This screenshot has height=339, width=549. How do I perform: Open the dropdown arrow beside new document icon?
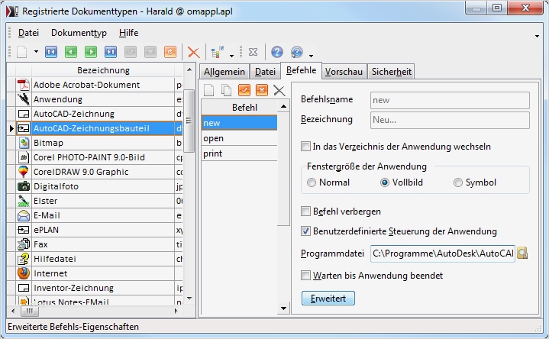point(36,52)
